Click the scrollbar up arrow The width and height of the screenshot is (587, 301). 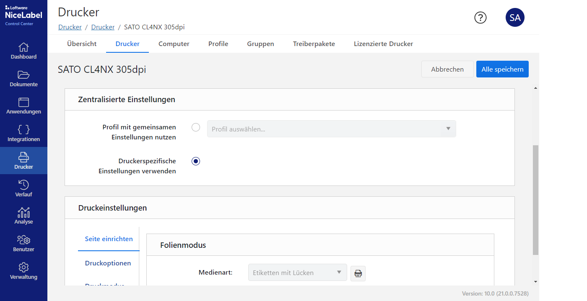tap(536, 88)
